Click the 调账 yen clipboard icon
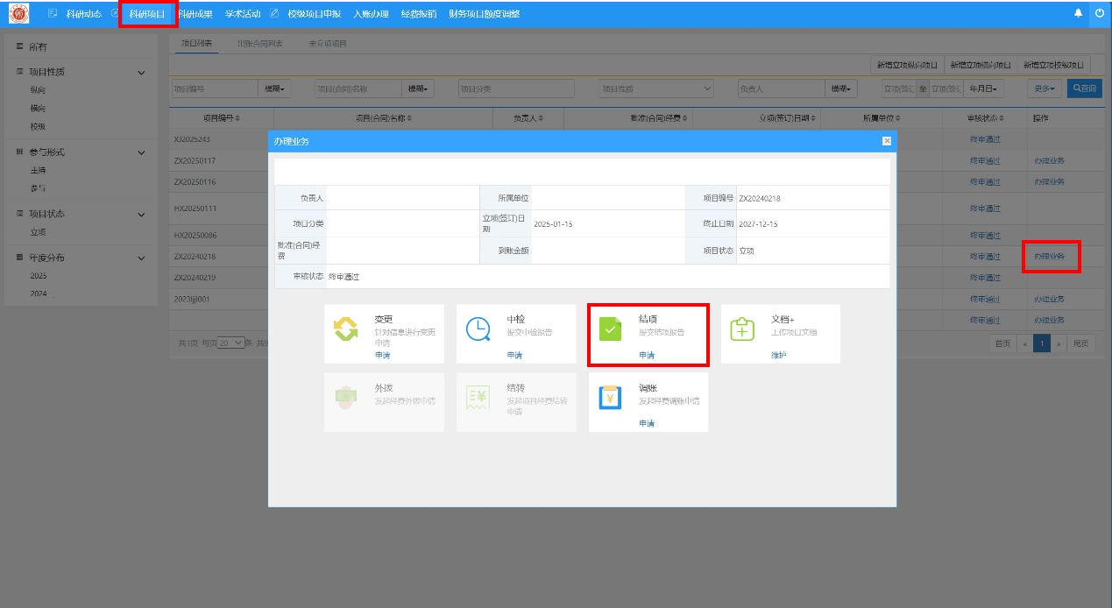 (610, 398)
